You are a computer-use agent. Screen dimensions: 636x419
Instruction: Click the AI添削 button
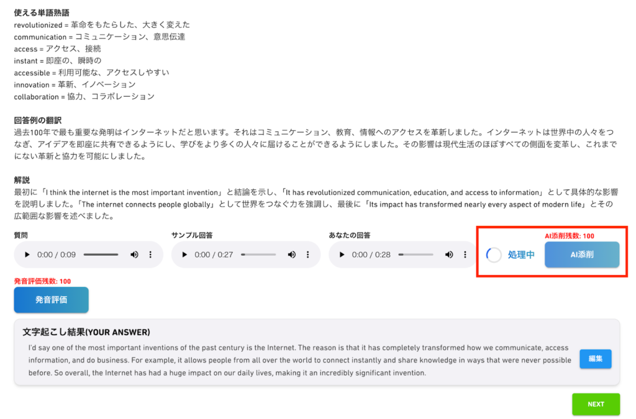coord(581,255)
